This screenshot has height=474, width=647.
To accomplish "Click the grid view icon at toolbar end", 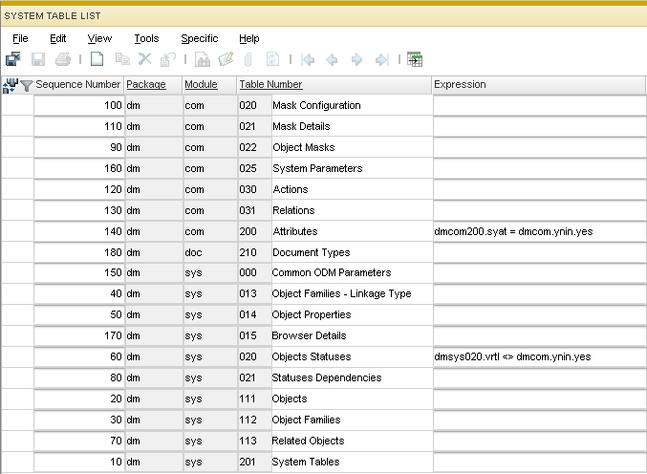I will coord(415,59).
